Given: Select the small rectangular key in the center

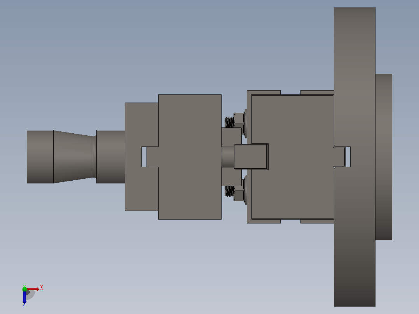Looking at the screenshot, I should point(251,157).
